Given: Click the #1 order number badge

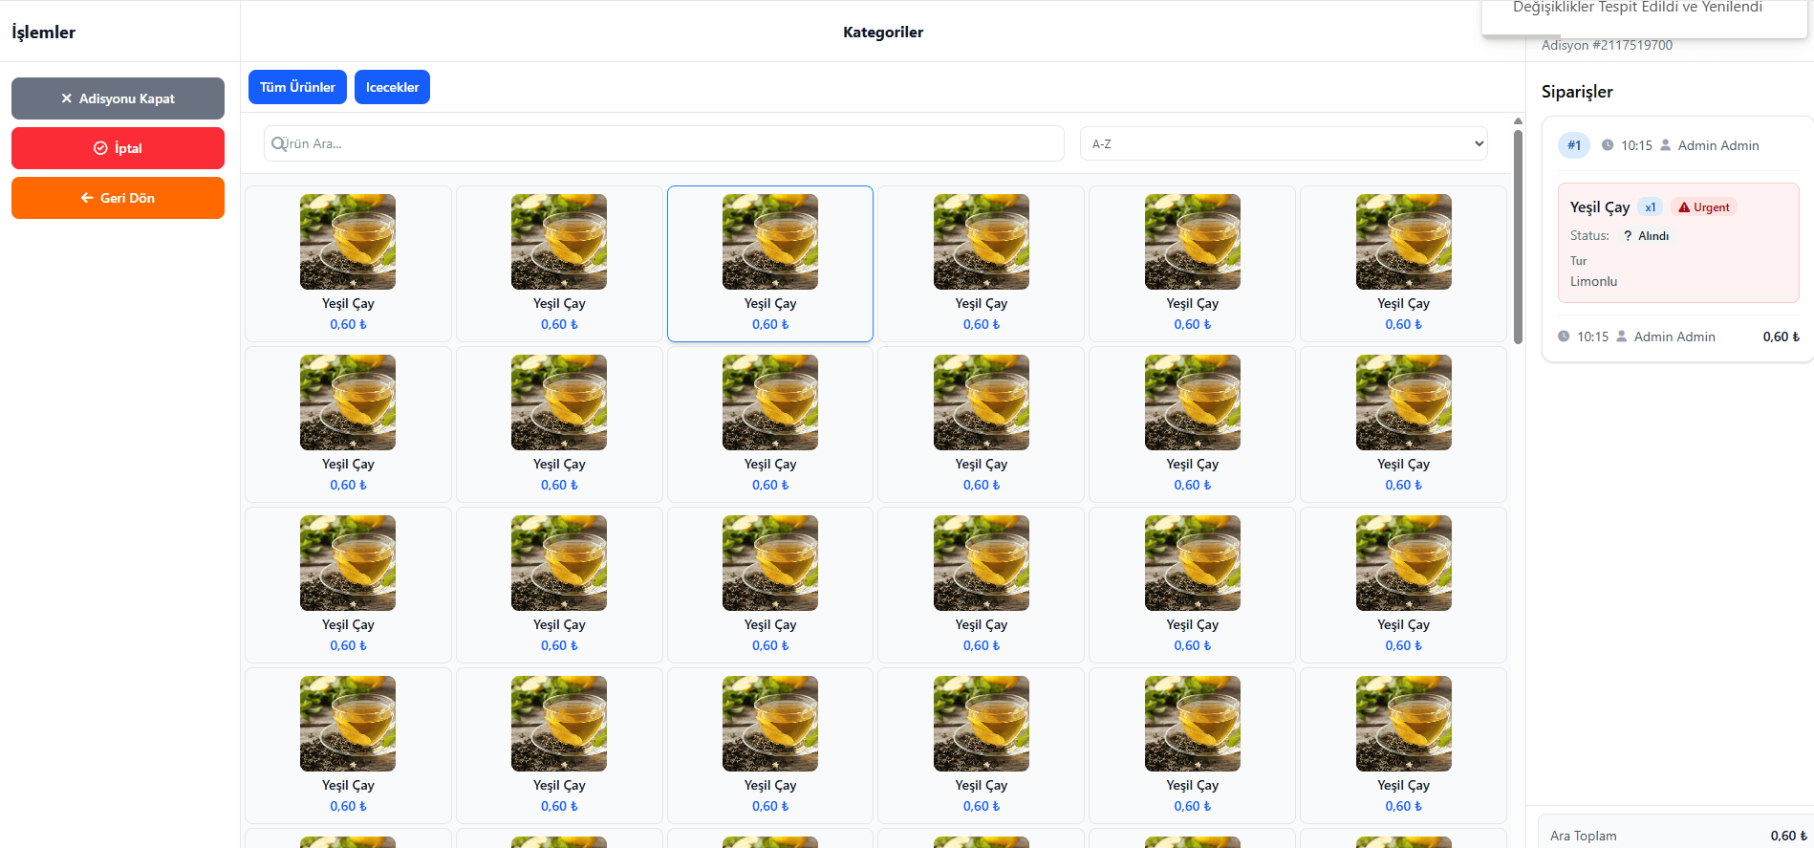Looking at the screenshot, I should (x=1574, y=145).
